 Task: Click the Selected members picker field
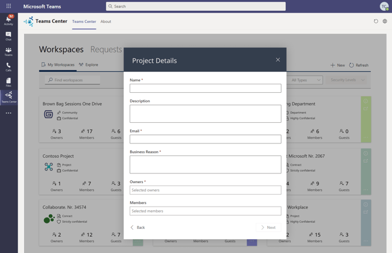click(206, 211)
